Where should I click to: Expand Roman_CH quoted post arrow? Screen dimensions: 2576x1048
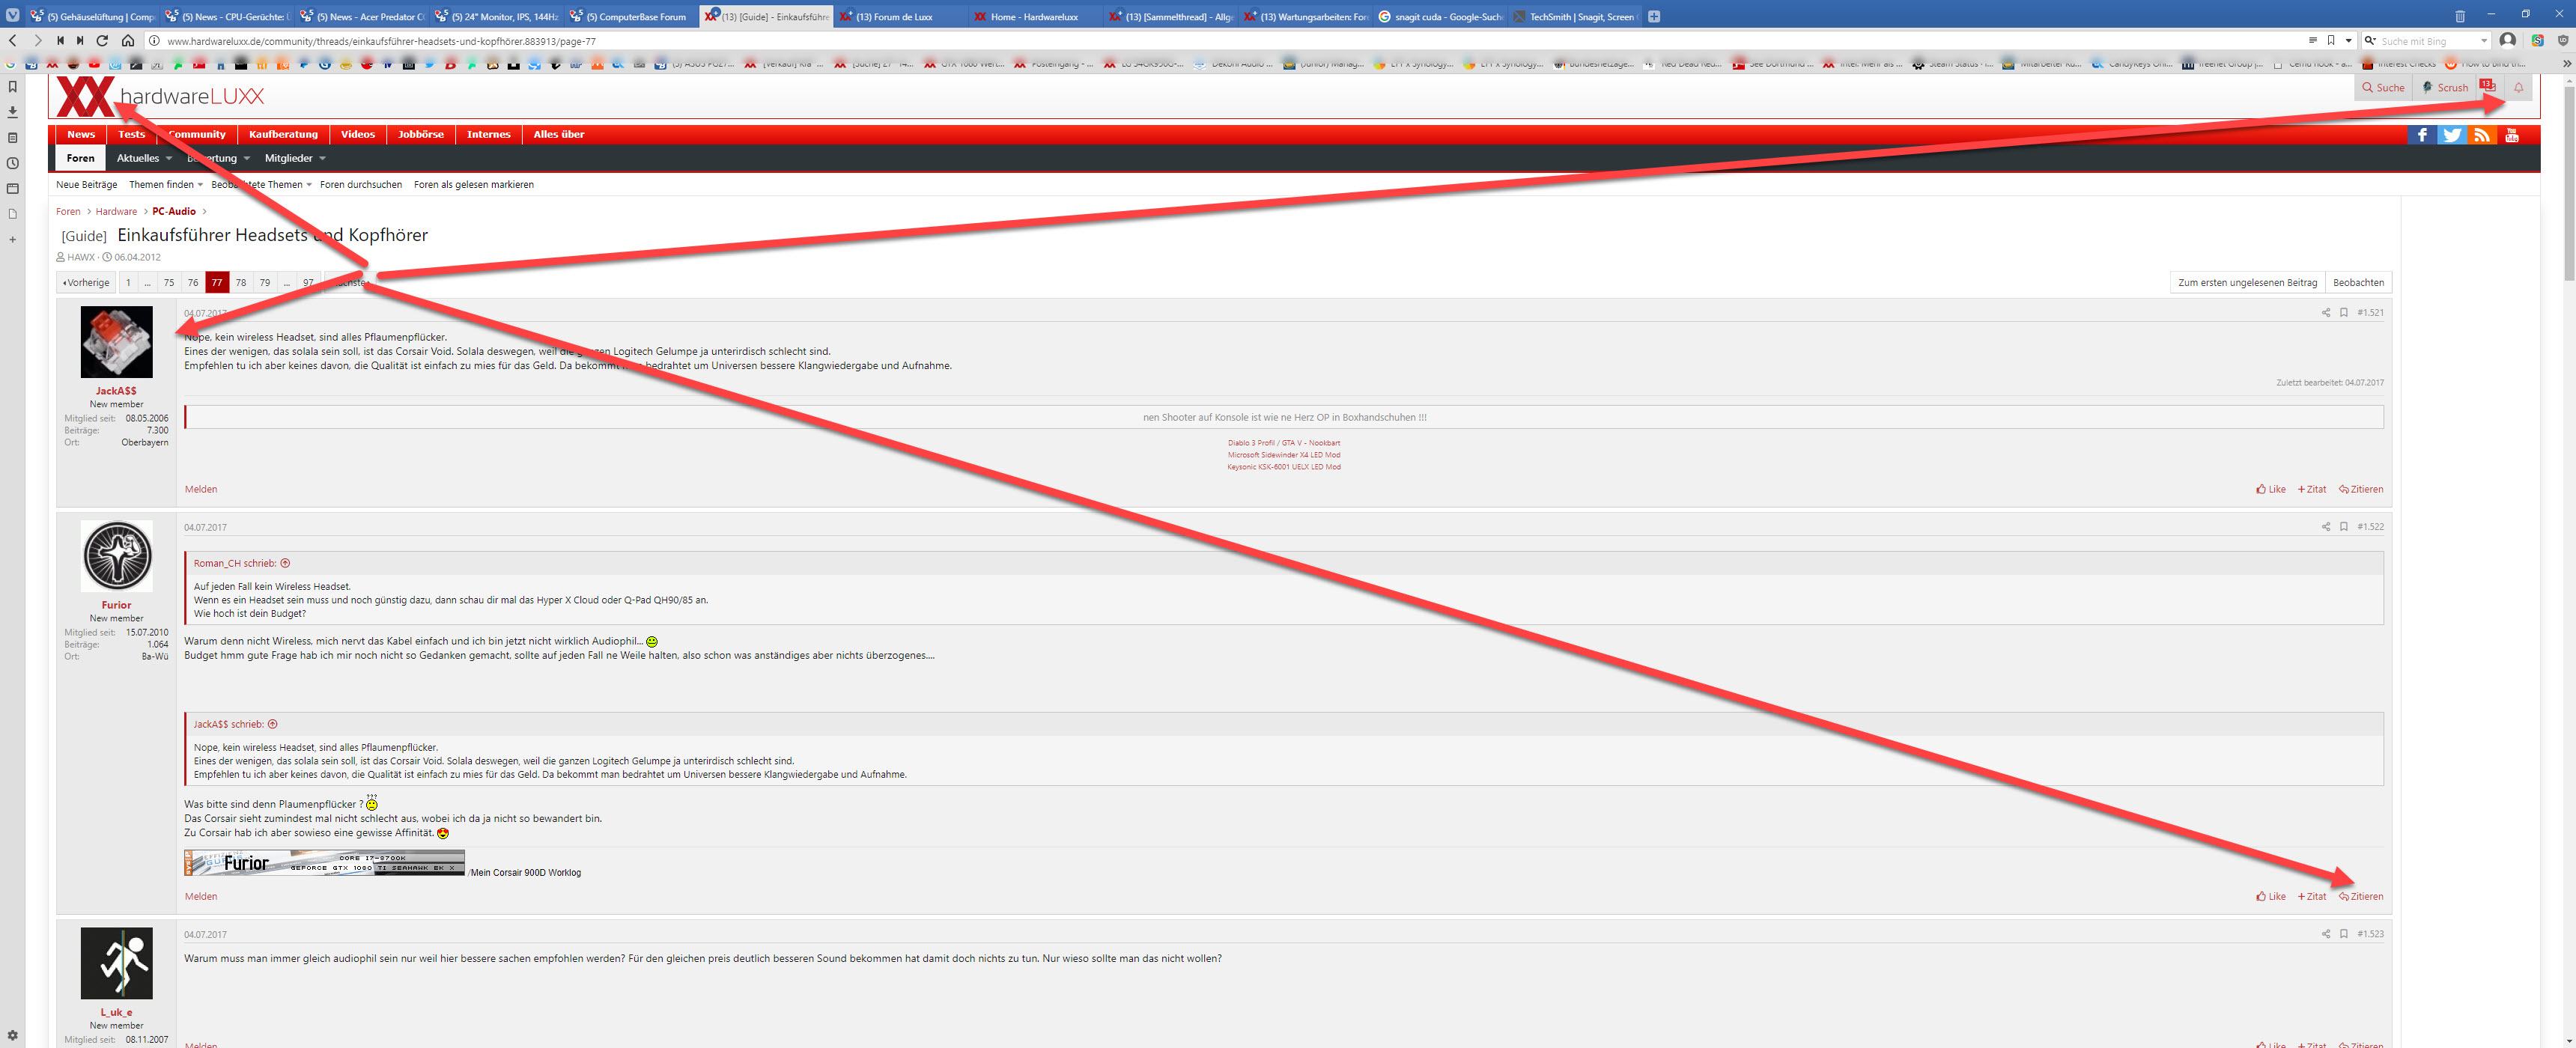click(x=285, y=563)
